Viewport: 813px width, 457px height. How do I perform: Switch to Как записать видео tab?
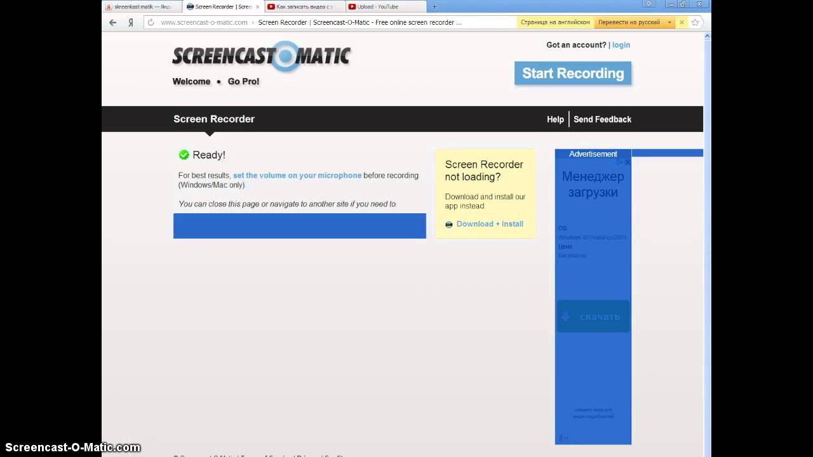(304, 6)
